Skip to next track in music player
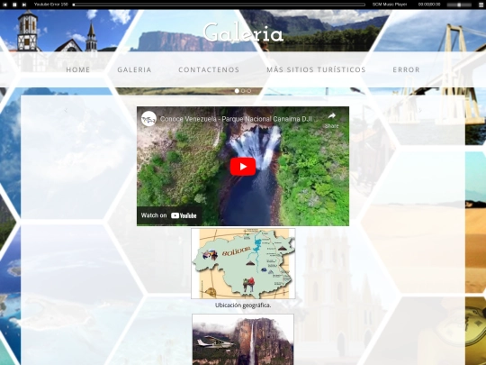Screen dimensions: 486x365 (x=24, y=5)
